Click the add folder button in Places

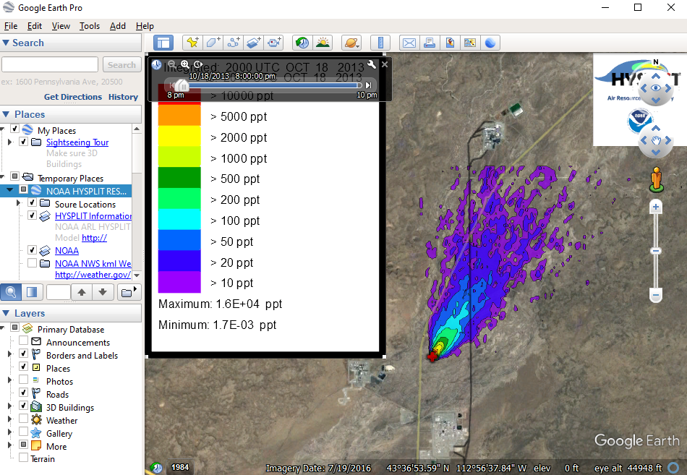129,292
